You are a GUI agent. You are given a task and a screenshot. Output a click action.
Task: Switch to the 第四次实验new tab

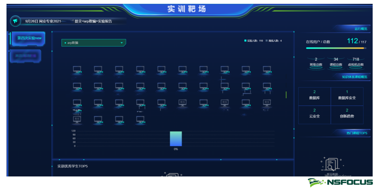(29, 38)
